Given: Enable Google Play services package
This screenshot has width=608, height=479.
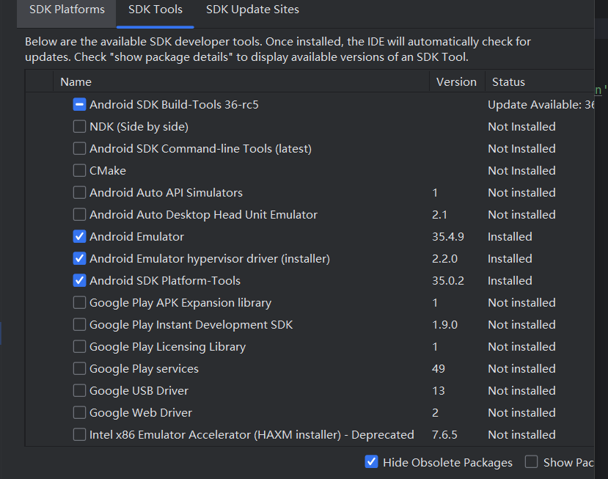Looking at the screenshot, I should point(80,369).
